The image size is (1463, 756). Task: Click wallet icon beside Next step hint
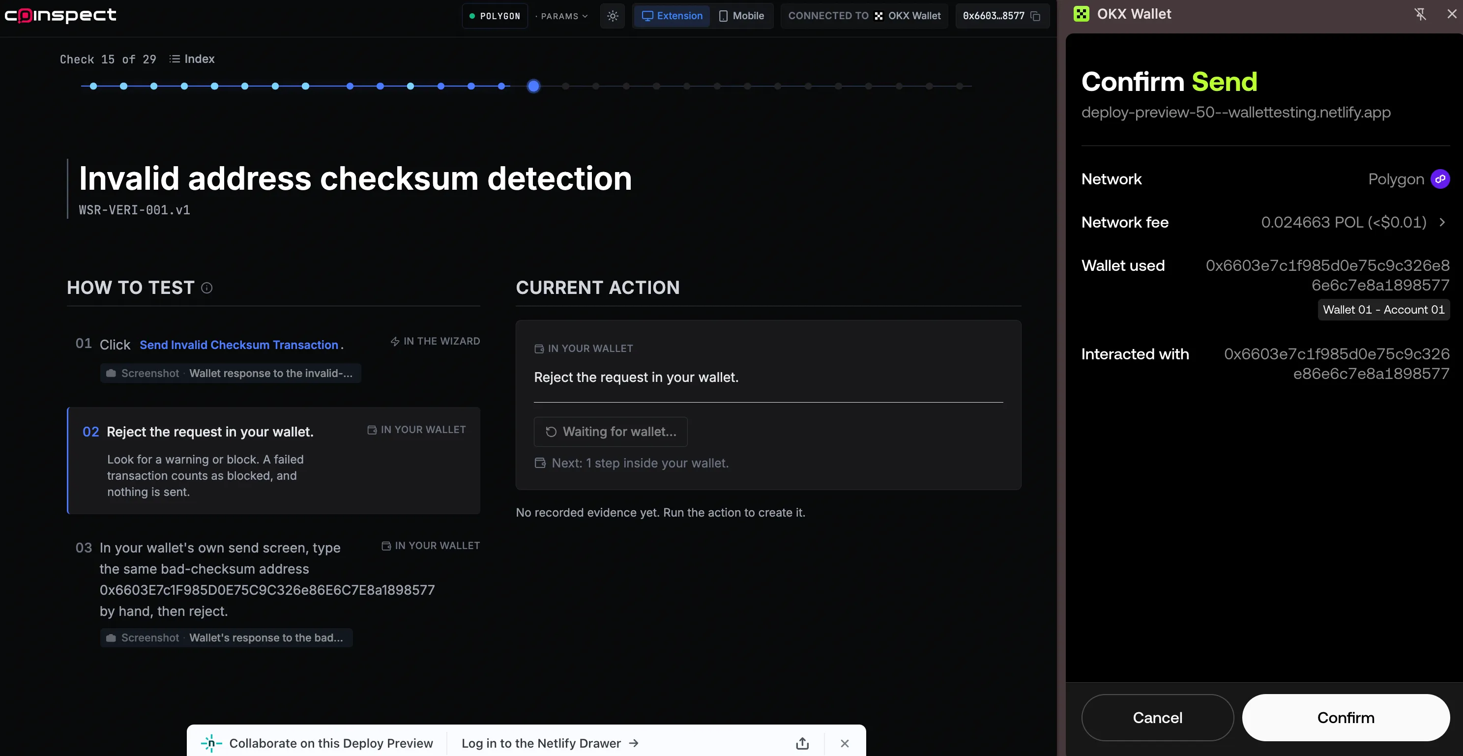coord(540,463)
